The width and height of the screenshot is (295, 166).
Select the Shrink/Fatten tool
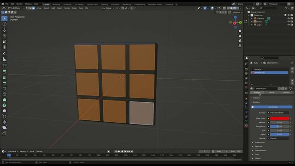pos(5,122)
